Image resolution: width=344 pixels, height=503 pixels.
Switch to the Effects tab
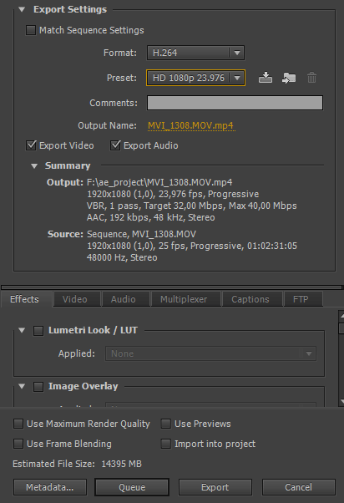tap(25, 299)
